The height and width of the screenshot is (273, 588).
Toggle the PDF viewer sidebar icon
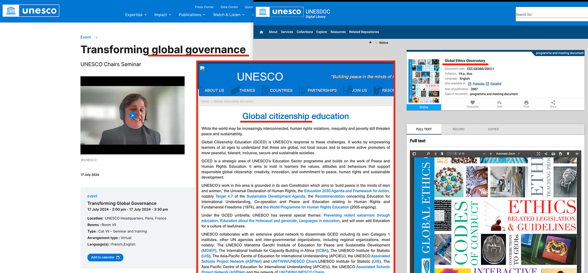pos(414,154)
